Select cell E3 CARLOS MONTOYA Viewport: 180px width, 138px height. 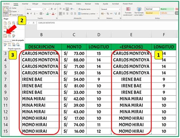tap(131, 54)
